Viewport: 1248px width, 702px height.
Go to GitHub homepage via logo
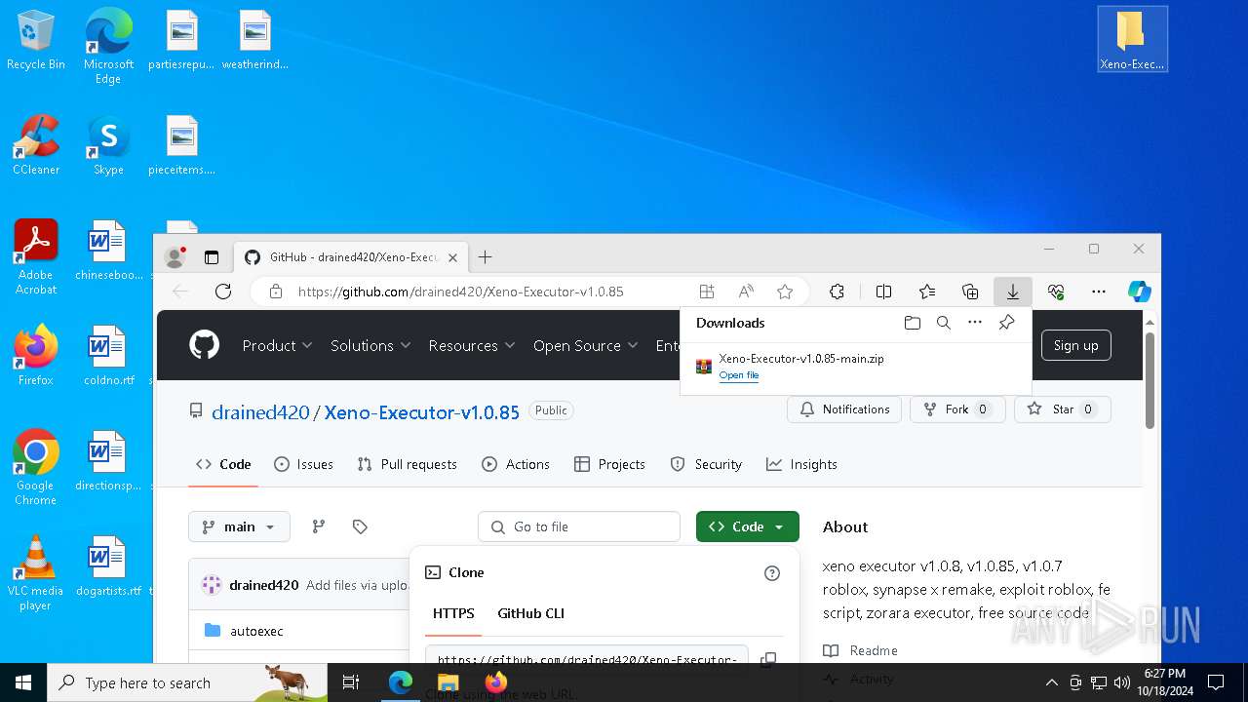pos(204,345)
